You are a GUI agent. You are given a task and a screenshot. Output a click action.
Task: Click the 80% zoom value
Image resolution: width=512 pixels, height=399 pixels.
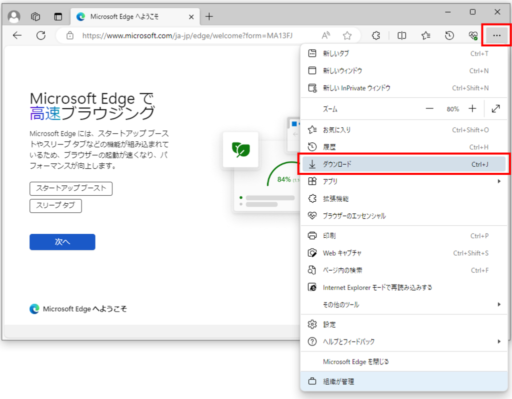(x=452, y=109)
